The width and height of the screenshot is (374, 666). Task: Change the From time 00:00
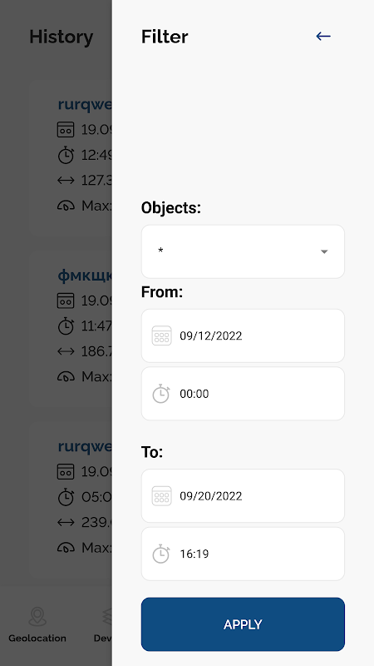pyautogui.click(x=243, y=394)
